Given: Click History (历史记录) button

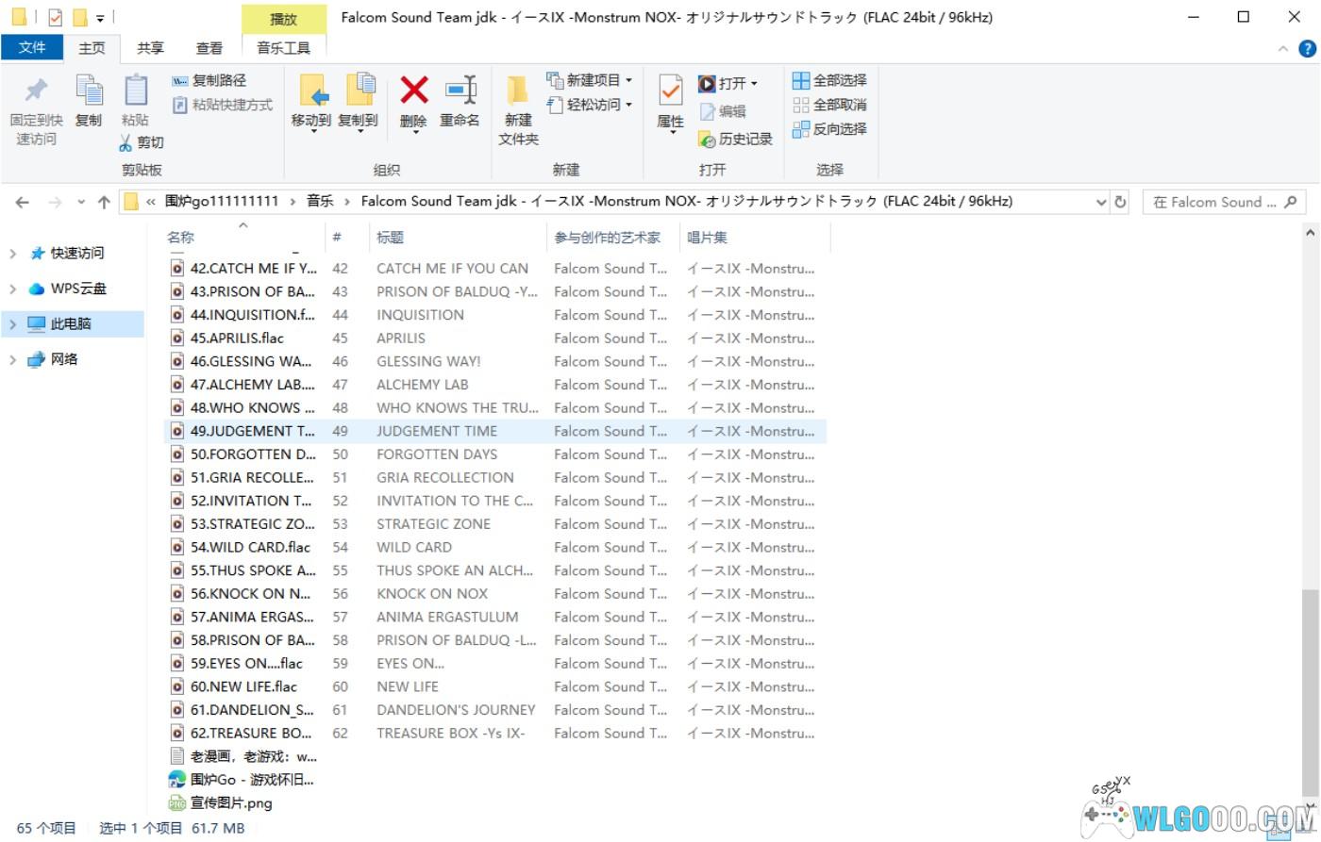Looking at the screenshot, I should pos(735,139).
